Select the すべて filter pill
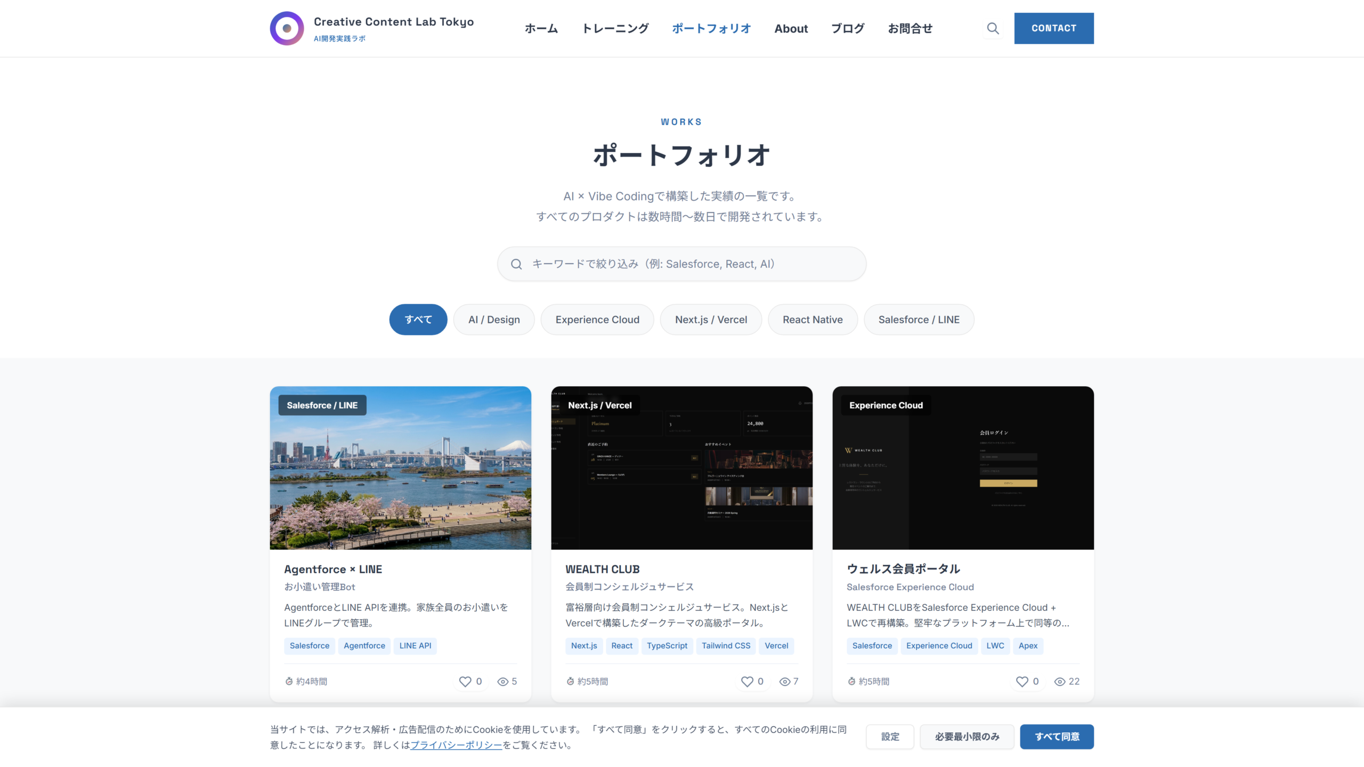 click(x=418, y=320)
